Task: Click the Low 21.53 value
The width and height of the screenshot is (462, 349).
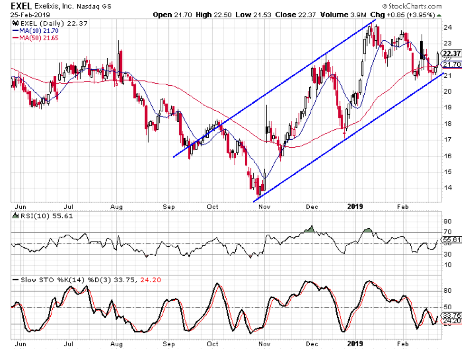Action: click(253, 15)
